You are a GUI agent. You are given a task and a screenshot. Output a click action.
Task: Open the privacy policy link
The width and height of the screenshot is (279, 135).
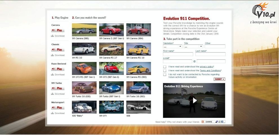click(206, 67)
